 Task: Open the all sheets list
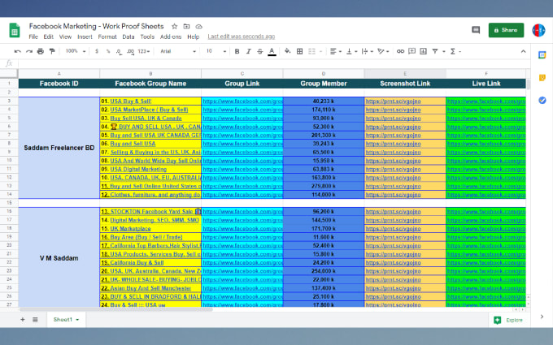pos(35,320)
